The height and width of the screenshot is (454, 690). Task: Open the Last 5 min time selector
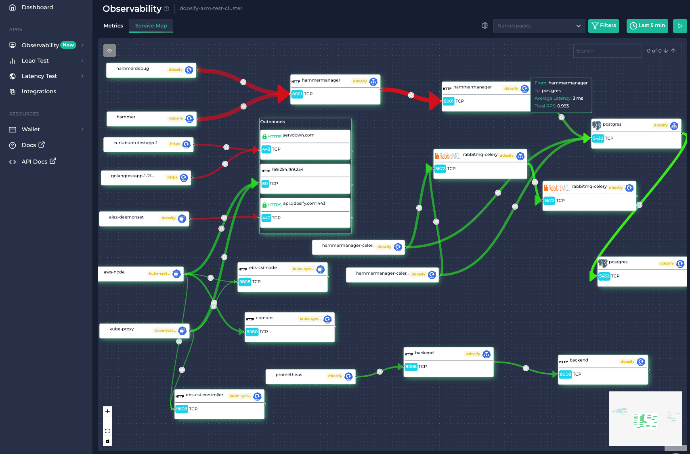[x=647, y=25]
